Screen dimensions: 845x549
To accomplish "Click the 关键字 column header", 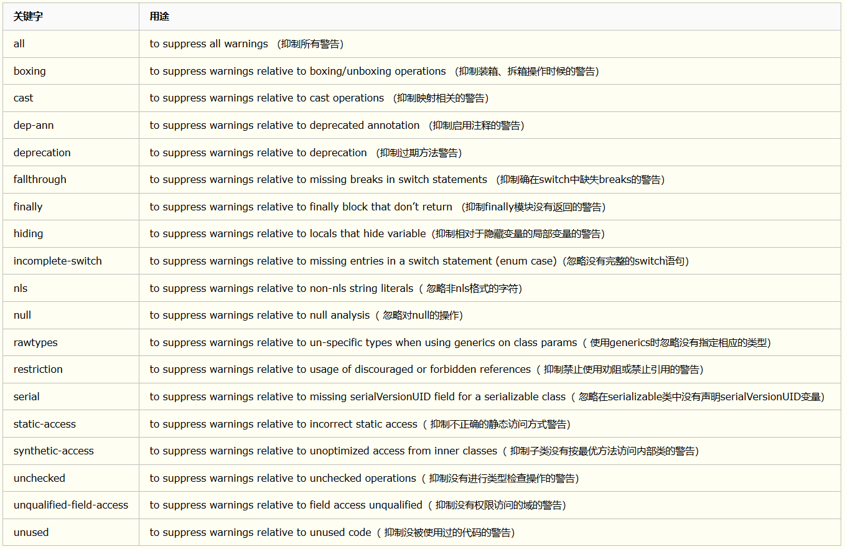I will (29, 17).
